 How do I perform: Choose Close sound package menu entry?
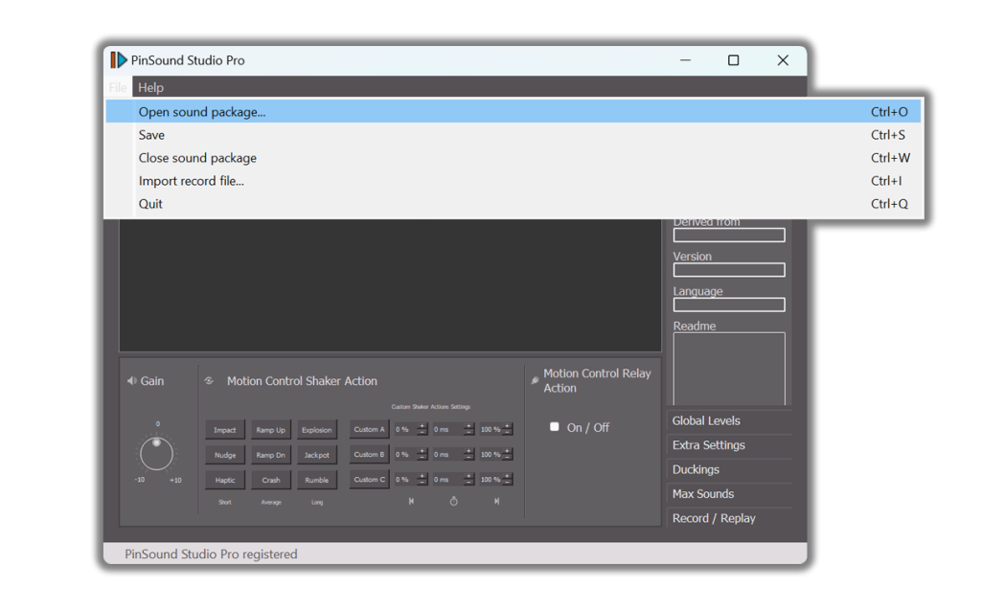click(513, 158)
